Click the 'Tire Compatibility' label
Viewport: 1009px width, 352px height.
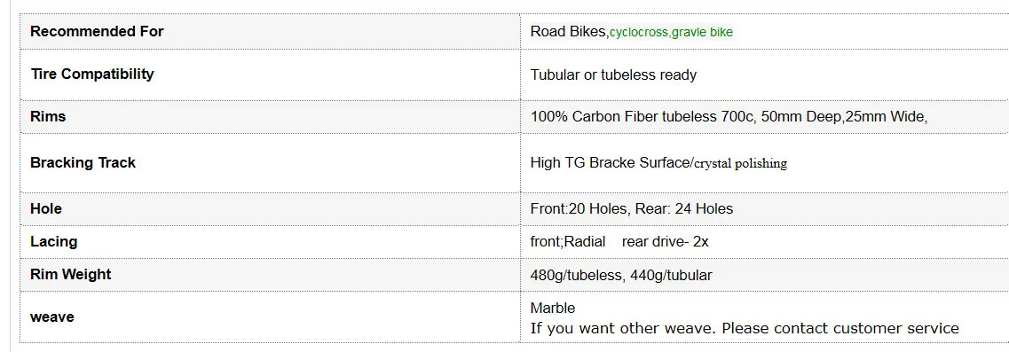click(x=92, y=74)
